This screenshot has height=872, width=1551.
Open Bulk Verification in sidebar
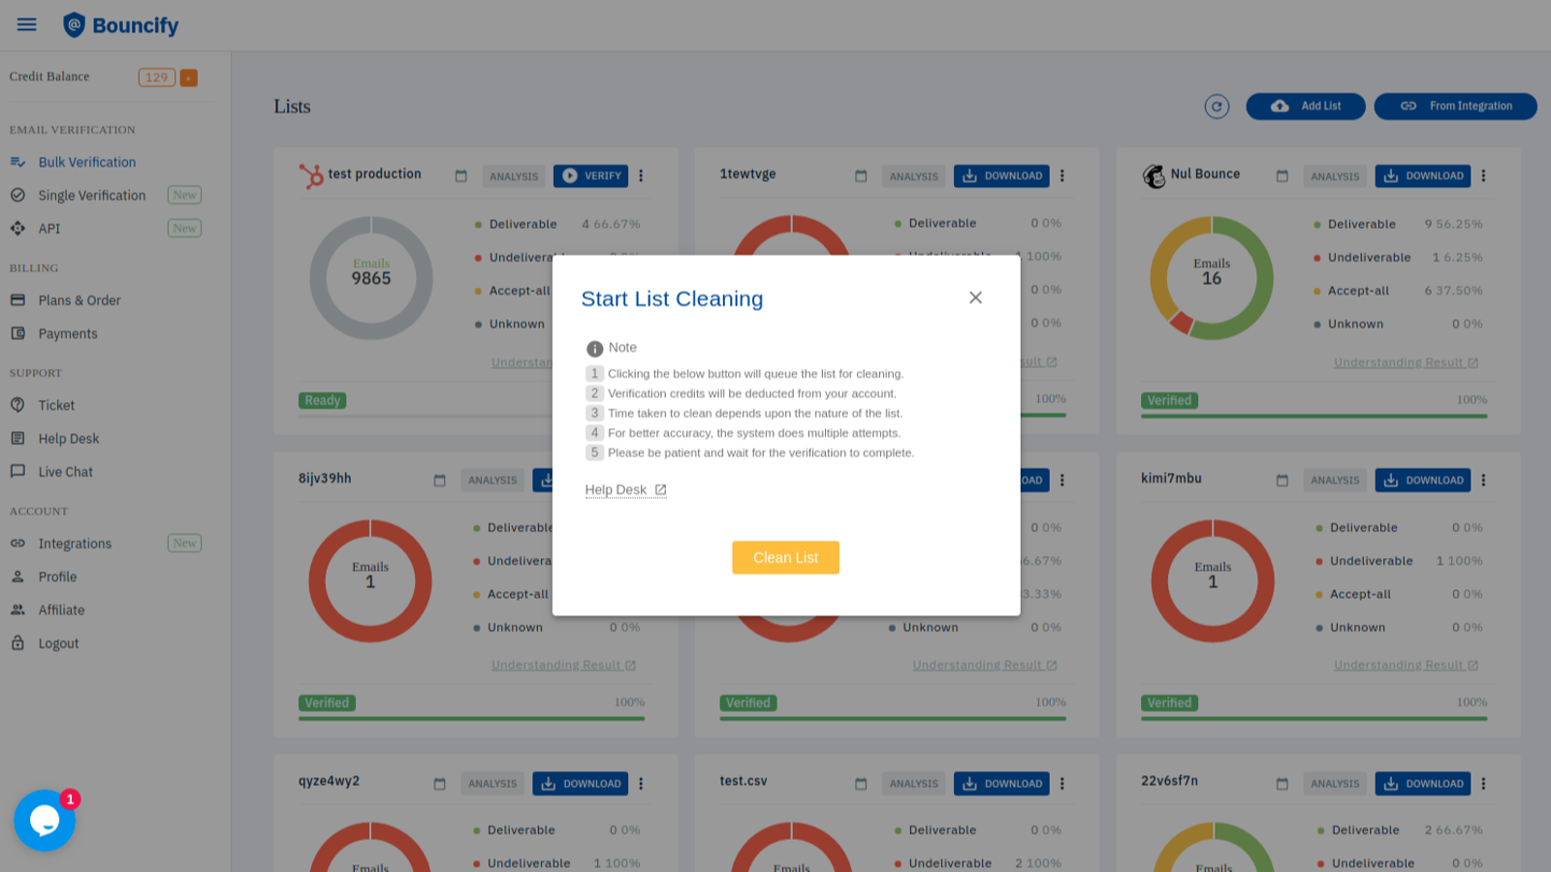click(x=86, y=162)
